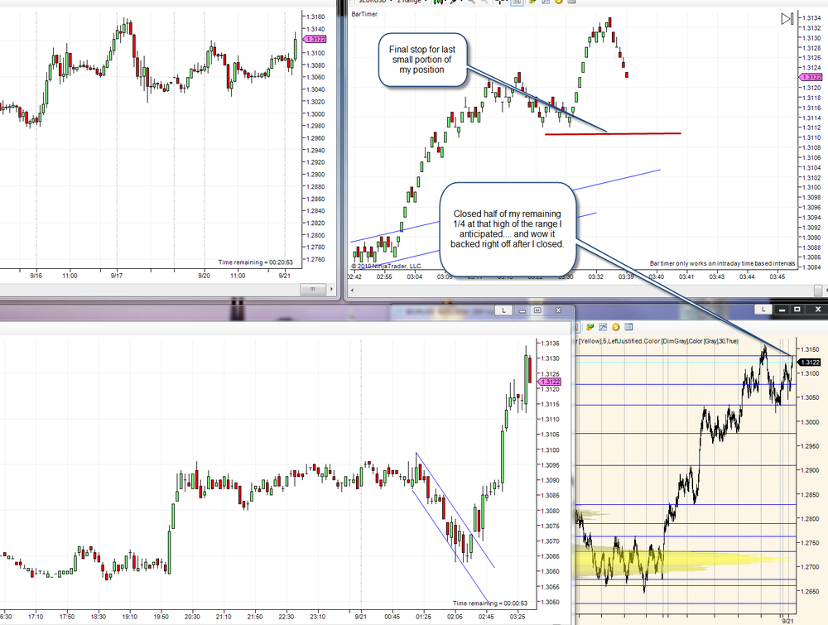Open Indicators icon in bottom-right chart toolbar
828x625 pixels.
tap(603, 327)
